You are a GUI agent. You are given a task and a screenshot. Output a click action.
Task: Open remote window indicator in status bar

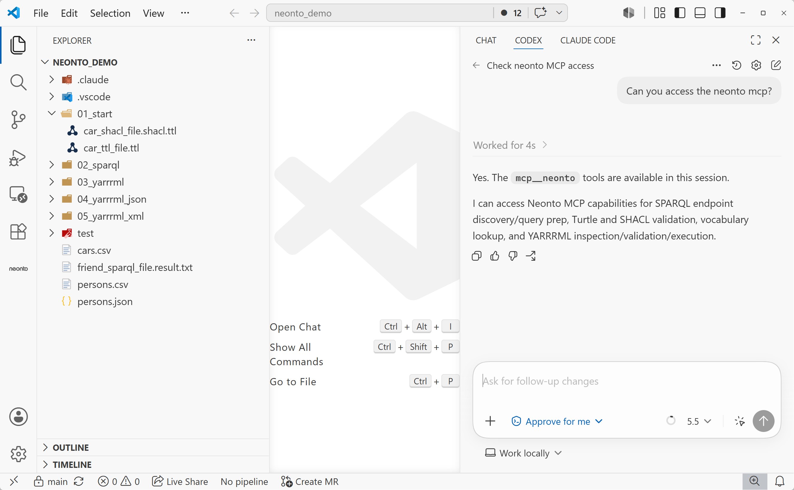[14, 482]
